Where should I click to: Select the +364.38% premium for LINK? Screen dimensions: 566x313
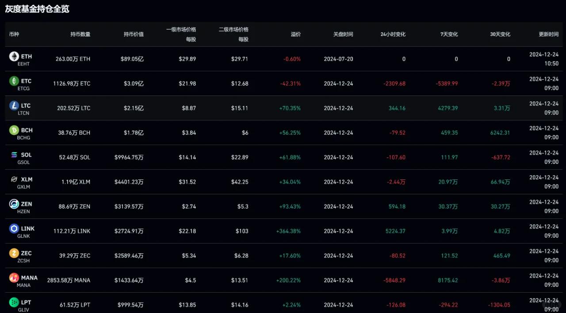(288, 231)
